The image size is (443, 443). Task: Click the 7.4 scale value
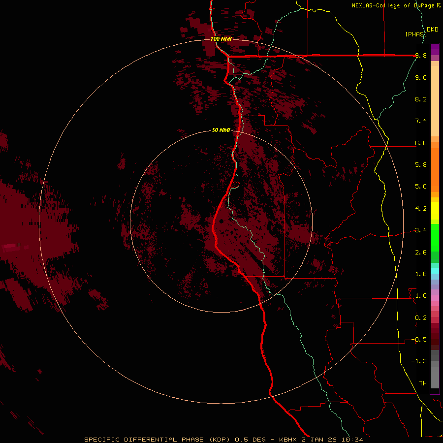tap(421, 121)
